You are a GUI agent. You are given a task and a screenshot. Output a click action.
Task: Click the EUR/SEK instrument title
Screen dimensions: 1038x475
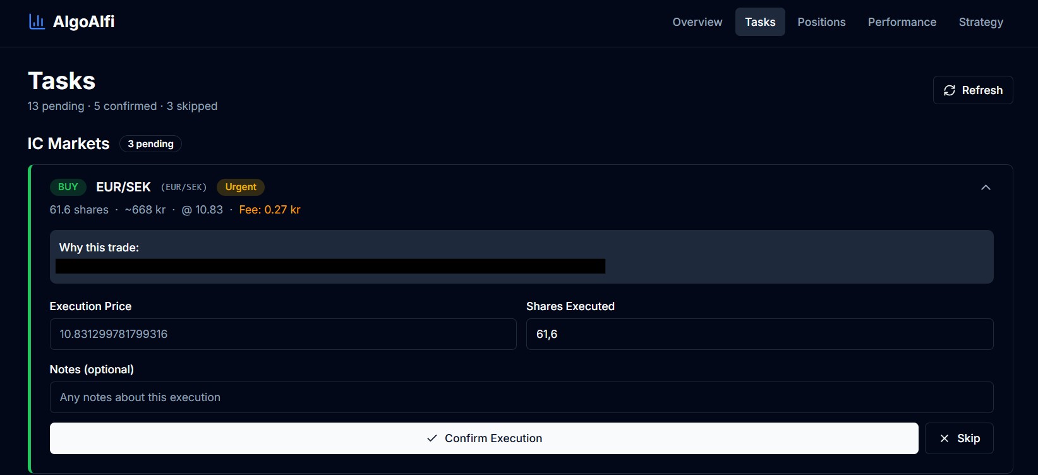pos(123,187)
